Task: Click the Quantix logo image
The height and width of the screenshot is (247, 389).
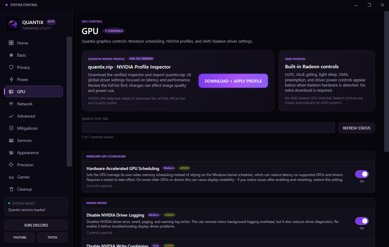Action: [x=13, y=25]
